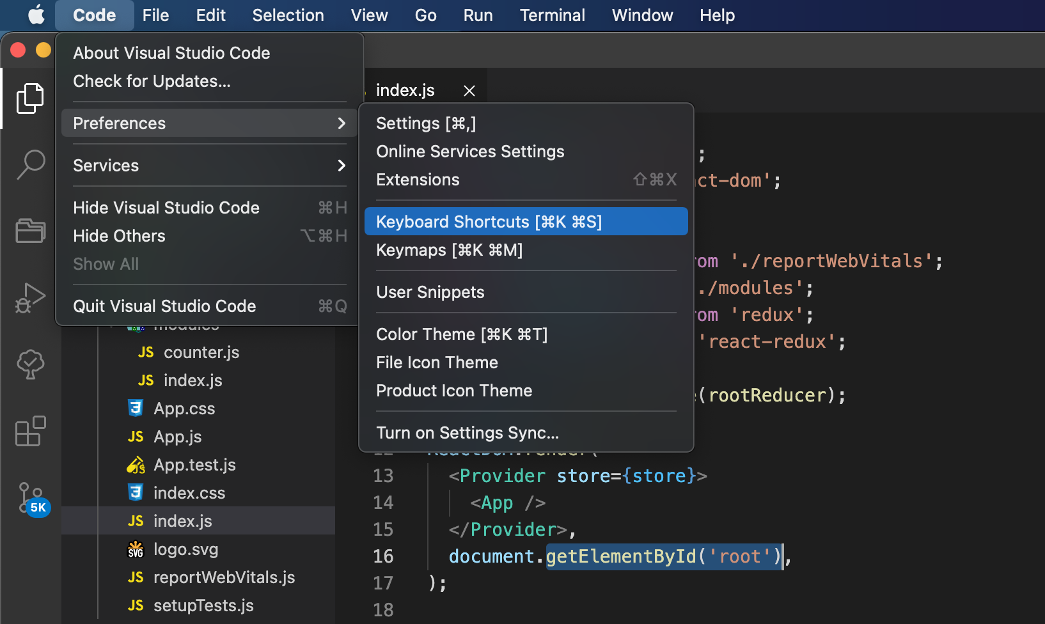Image resolution: width=1045 pixels, height=624 pixels.
Task: Click the CSS icon next to App.css
Action: [x=136, y=408]
